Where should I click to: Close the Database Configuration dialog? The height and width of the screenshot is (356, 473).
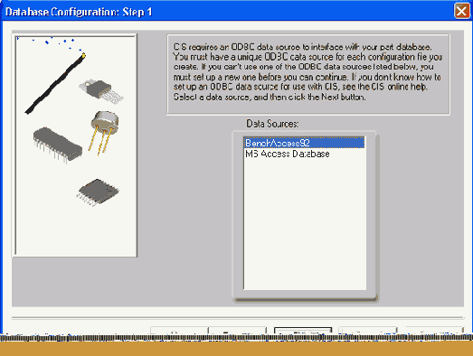(461, 11)
